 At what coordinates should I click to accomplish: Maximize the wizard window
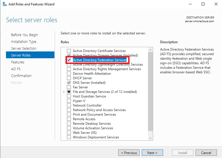(203, 4)
